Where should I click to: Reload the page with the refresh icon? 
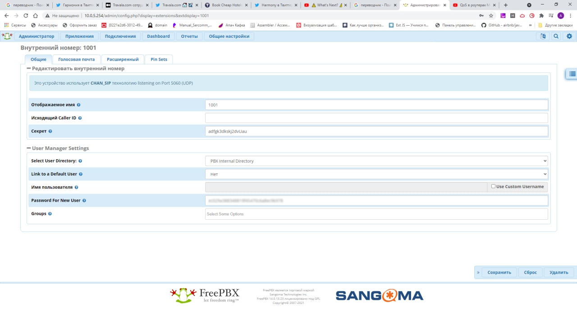tap(26, 15)
